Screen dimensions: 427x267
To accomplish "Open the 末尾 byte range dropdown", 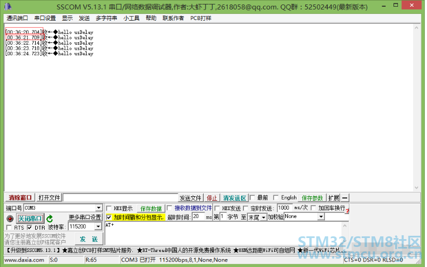I will (x=263, y=217).
